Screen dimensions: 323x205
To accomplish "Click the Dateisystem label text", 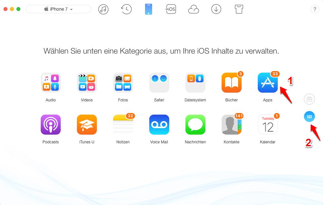I will point(195,100).
